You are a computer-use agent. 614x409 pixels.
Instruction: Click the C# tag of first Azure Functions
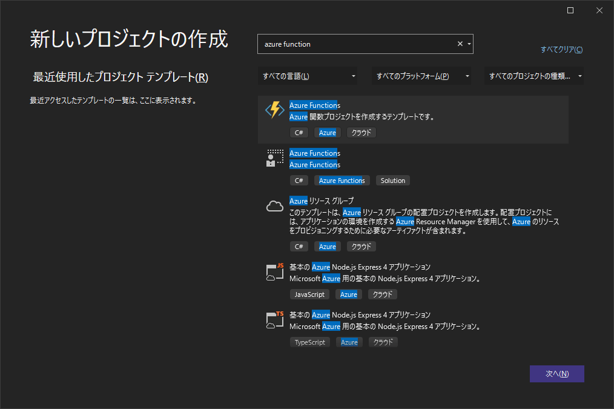click(x=299, y=133)
